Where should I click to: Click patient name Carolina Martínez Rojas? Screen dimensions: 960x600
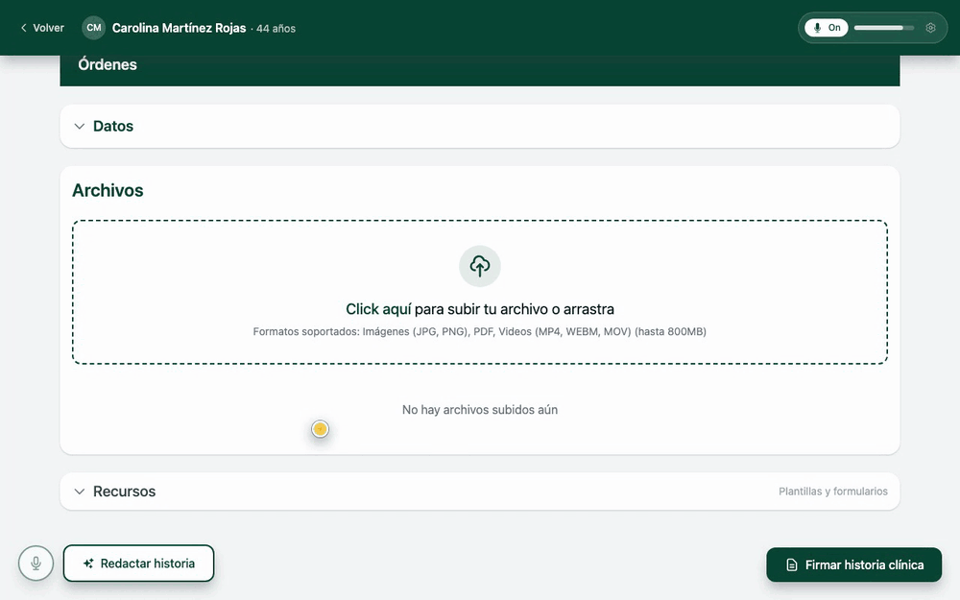(179, 28)
